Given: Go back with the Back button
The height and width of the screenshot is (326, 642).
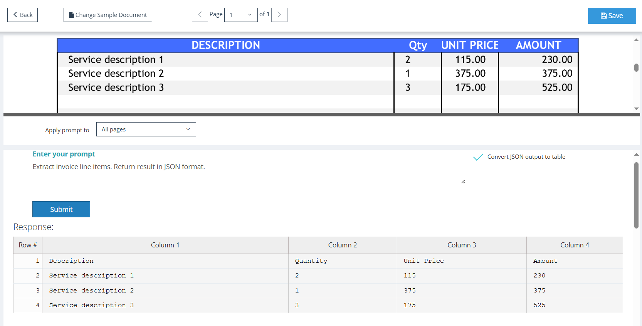Looking at the screenshot, I should coord(22,15).
